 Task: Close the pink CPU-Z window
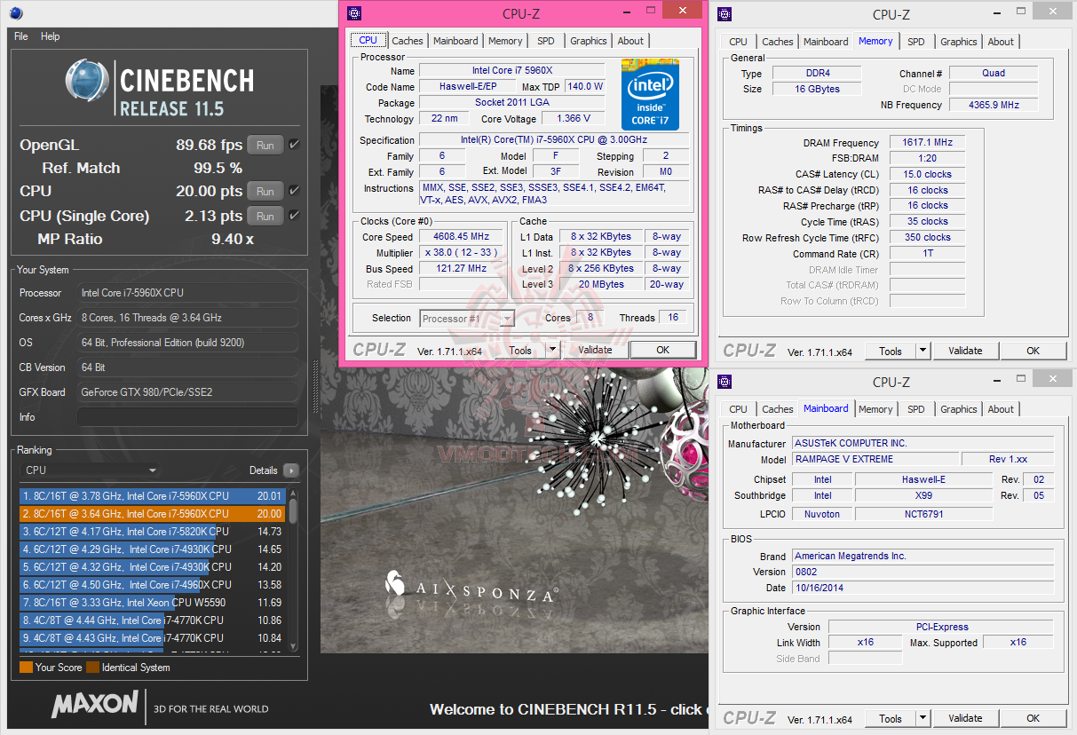point(682,10)
